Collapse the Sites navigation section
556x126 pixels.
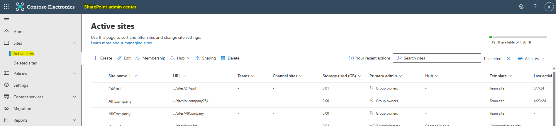click(x=74, y=43)
